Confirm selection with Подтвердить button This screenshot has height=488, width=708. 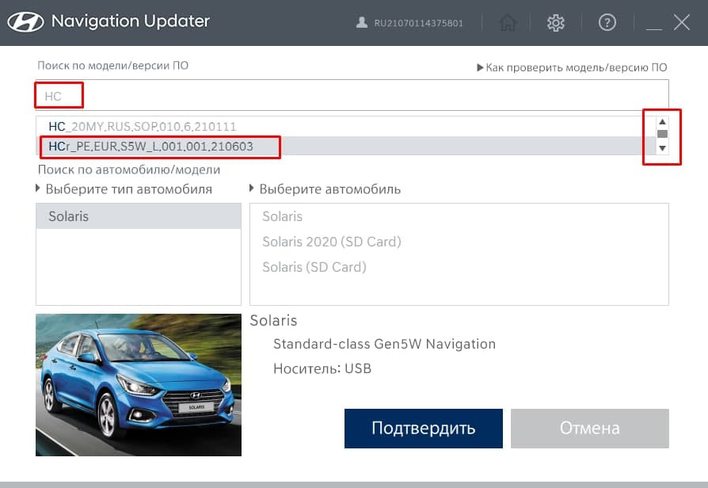point(424,429)
